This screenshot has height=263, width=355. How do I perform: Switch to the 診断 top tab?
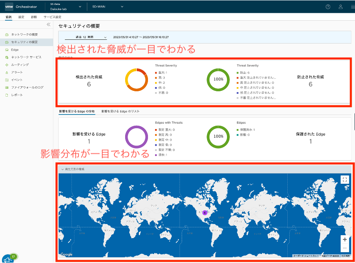[x=34, y=17]
